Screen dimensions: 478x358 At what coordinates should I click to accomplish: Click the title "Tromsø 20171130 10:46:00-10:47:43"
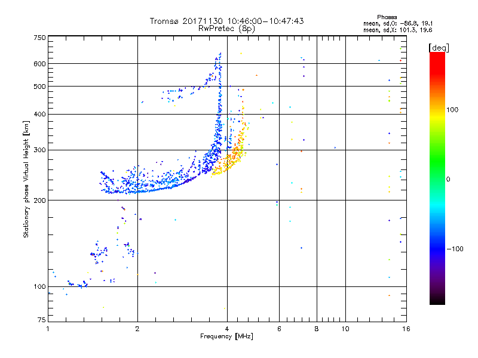tap(226, 21)
